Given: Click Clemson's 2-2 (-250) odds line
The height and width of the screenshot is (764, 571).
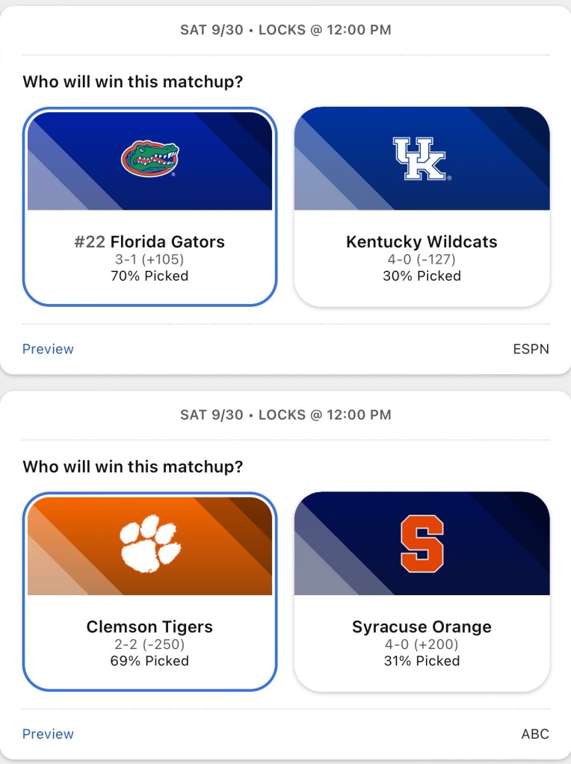Looking at the screenshot, I should pos(149,645).
